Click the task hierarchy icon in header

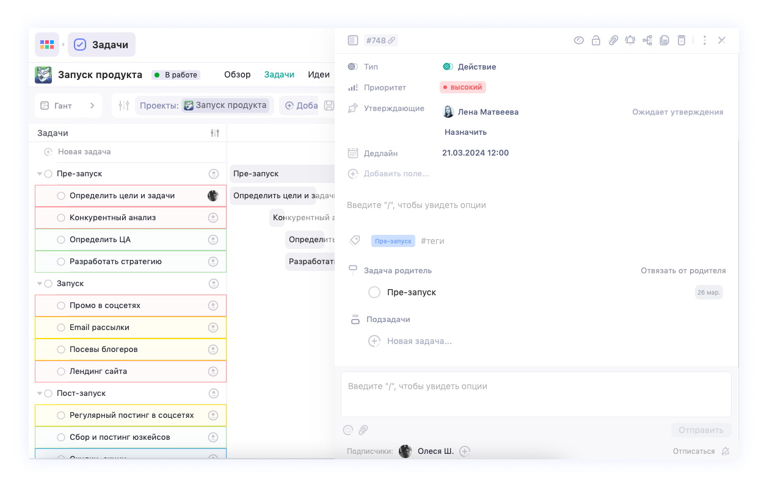click(647, 40)
